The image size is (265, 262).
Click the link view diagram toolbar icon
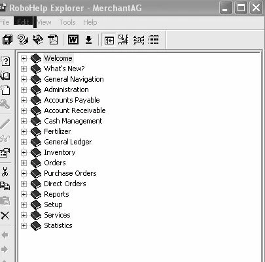pyautogui.click(x=123, y=40)
